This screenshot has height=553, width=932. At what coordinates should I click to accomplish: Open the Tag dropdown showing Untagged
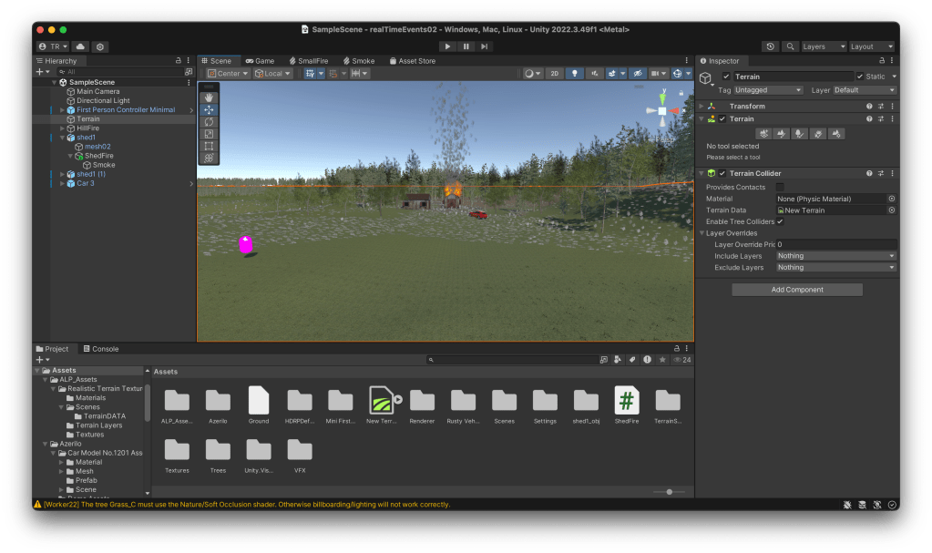click(x=769, y=90)
